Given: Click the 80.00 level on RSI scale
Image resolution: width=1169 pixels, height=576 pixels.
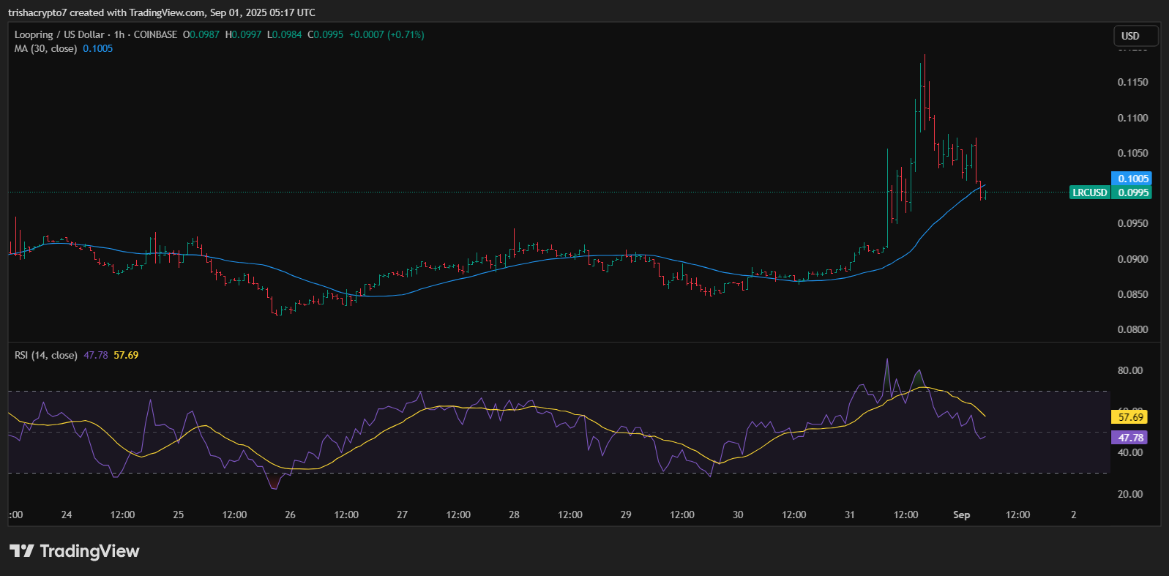Looking at the screenshot, I should point(1129,370).
